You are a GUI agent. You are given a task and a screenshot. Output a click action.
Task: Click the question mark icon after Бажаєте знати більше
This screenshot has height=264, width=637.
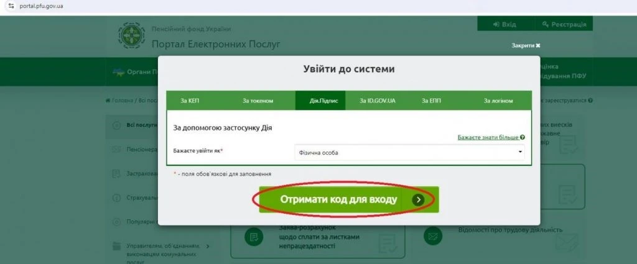point(523,137)
